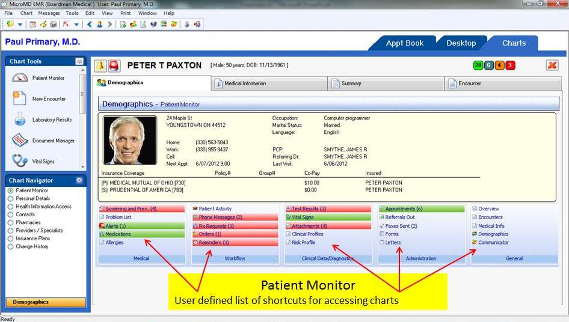
Task: Open Reminders (1) shortcut
Action: click(235, 242)
